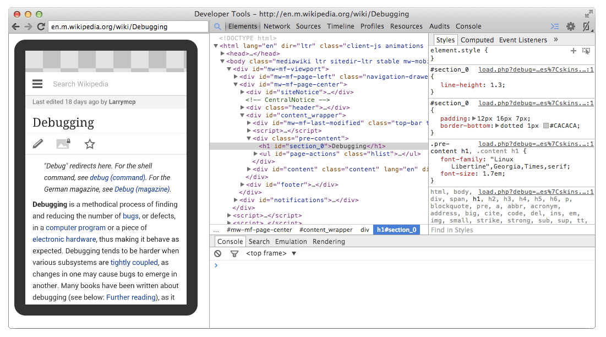The width and height of the screenshot is (606, 337).
Task: Expand the padding property triangle
Action: [474, 118]
